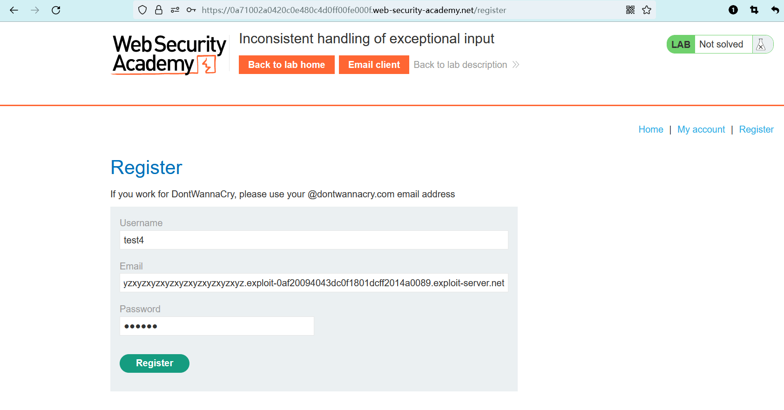Click the shield tracking protection icon

pyautogui.click(x=143, y=10)
